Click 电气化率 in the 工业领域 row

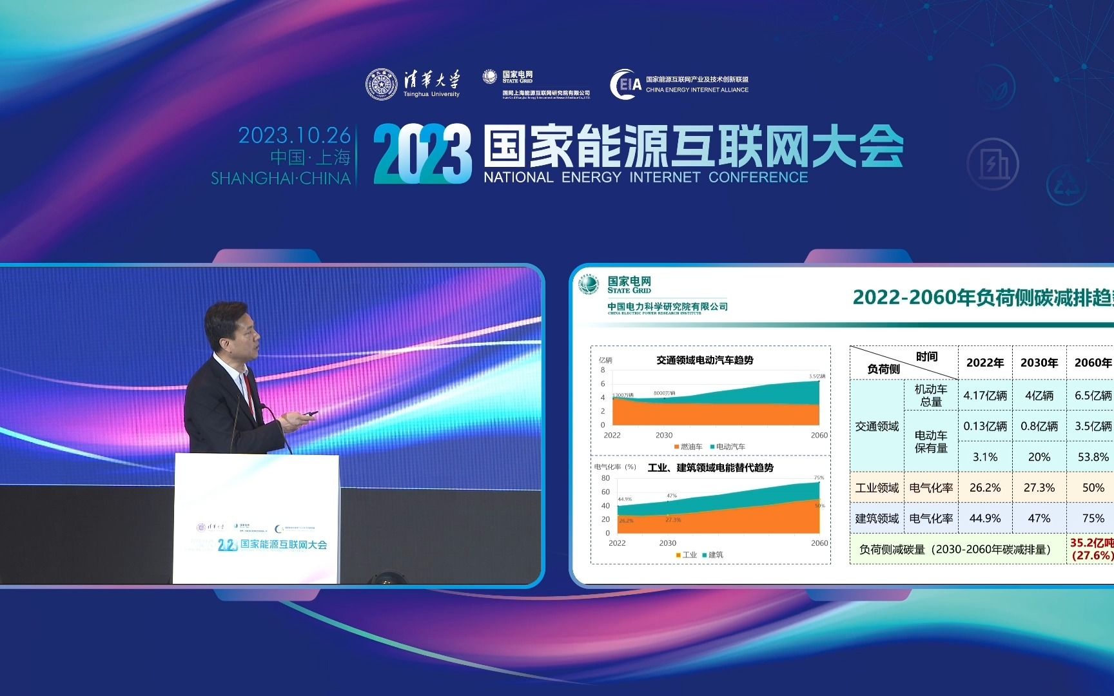pos(931,488)
